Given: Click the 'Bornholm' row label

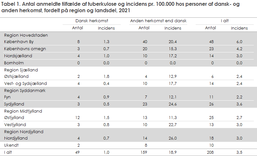Looking at the screenshot, I should coord(14,63).
